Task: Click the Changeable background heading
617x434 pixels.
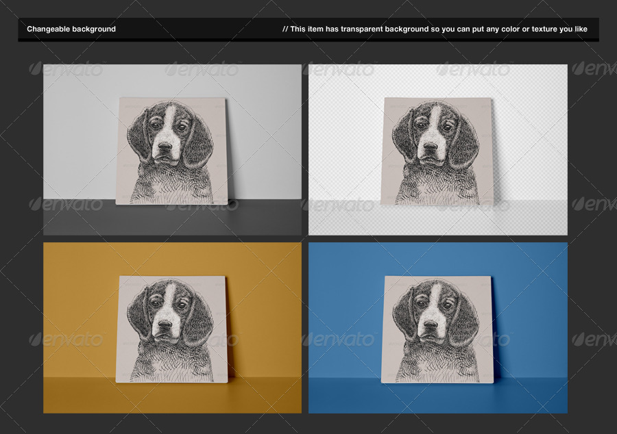Action: (71, 29)
